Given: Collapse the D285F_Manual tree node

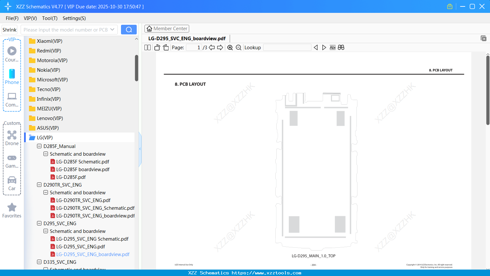Looking at the screenshot, I should (39, 146).
